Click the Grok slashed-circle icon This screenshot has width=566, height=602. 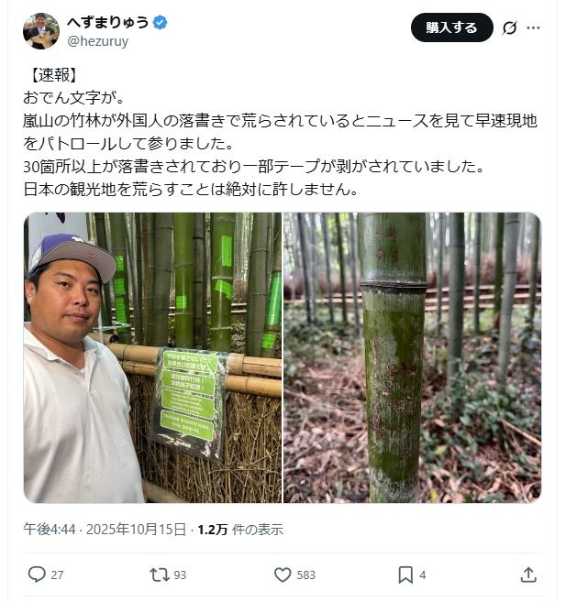coord(509,27)
